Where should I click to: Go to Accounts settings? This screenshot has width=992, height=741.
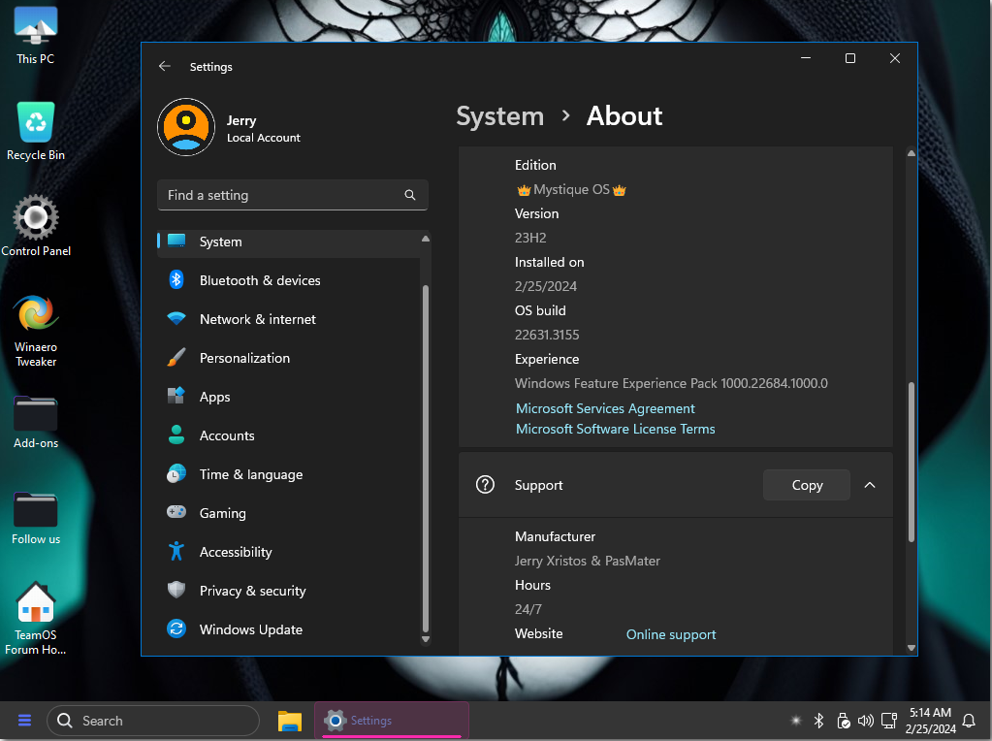pyautogui.click(x=227, y=435)
